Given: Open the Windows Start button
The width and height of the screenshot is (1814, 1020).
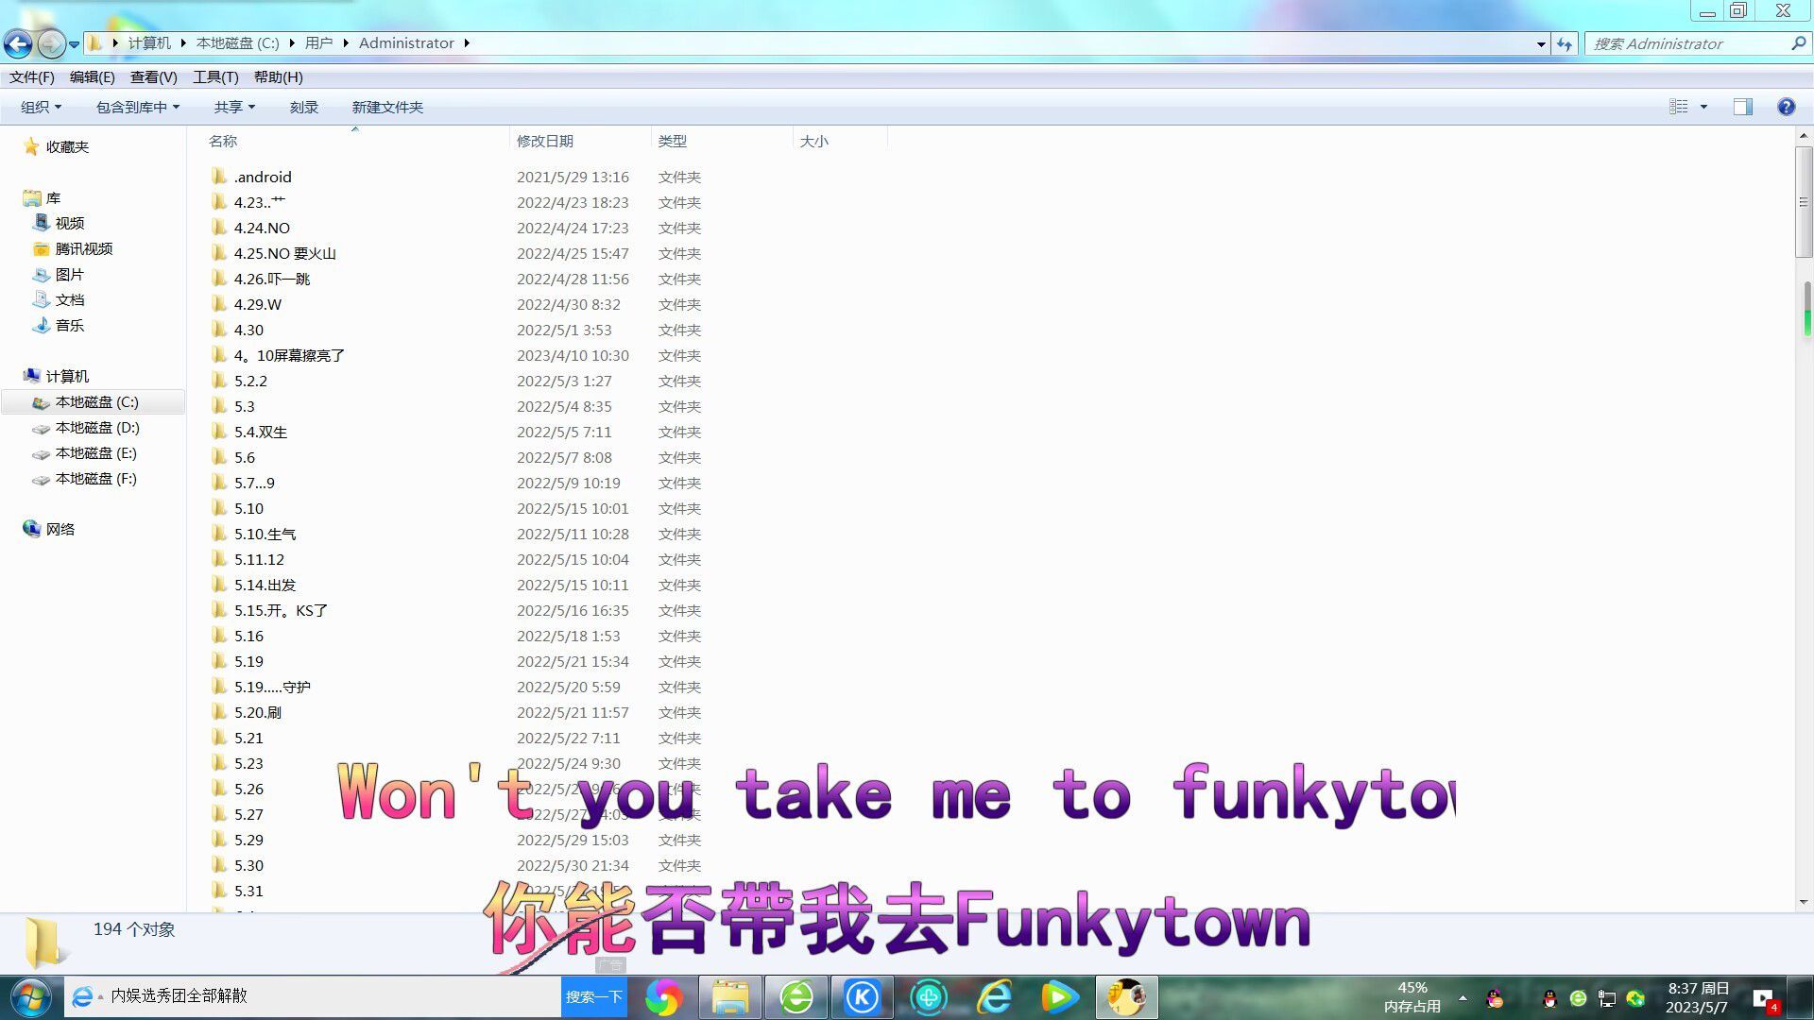Looking at the screenshot, I should click(x=31, y=997).
